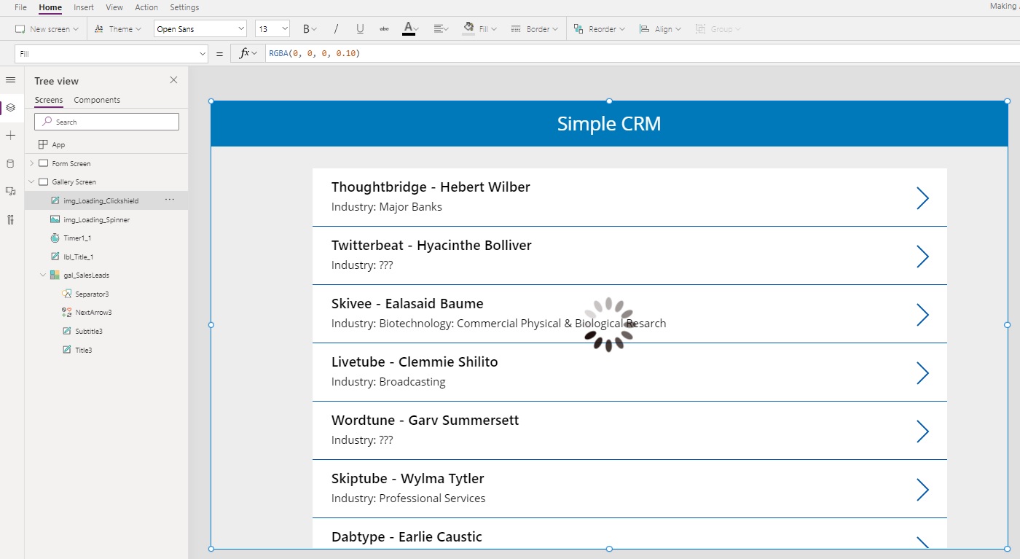1020x559 pixels.
Task: Click the hamburger menu icon in sidebar
Action: [x=10, y=80]
